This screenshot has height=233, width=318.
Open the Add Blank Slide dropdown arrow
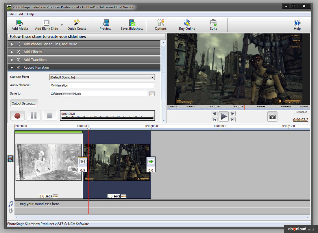tap(62, 25)
